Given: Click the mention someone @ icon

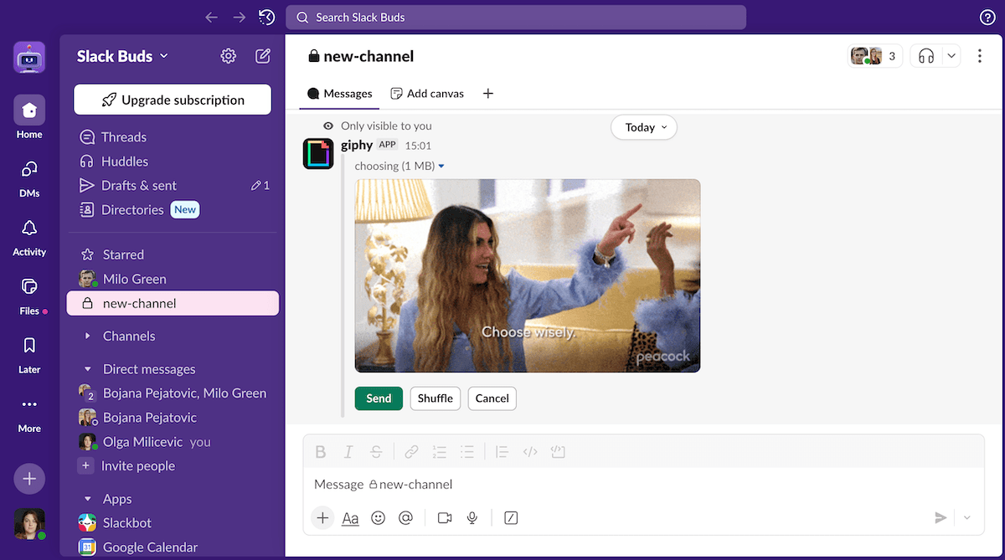Looking at the screenshot, I should [405, 518].
